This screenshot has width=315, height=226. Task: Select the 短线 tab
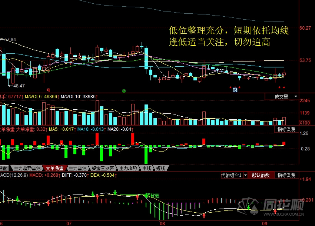[x=160, y=168]
